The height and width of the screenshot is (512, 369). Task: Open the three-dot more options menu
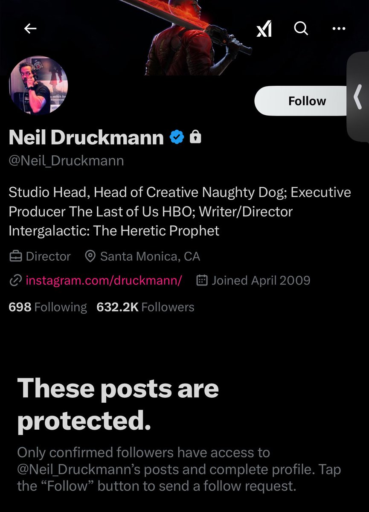tap(339, 29)
